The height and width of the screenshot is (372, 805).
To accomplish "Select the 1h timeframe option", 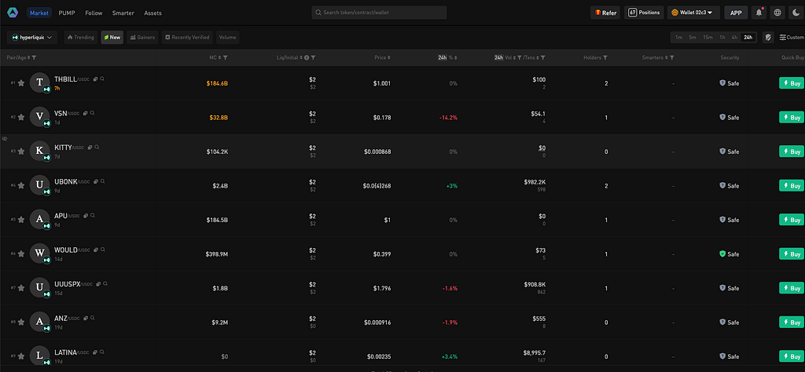I will [722, 38].
